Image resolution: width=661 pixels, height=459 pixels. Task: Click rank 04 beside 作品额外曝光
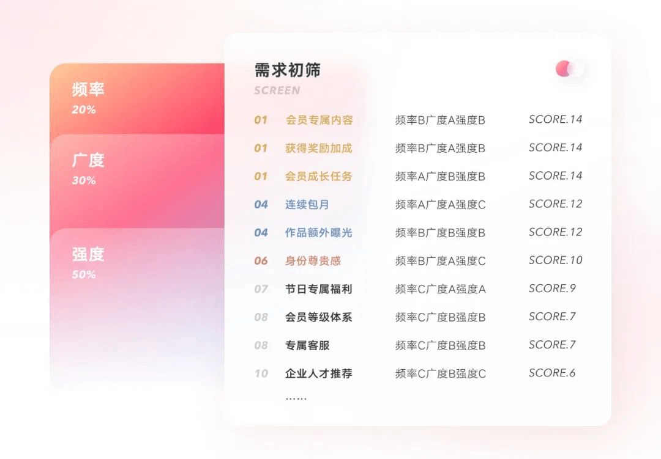coord(261,233)
